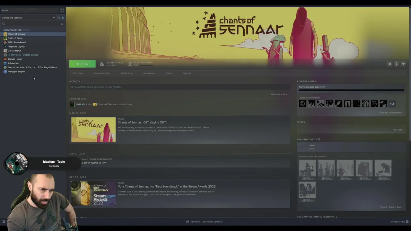Click the constellation network locked achievement
The width and height of the screenshot is (411, 231).
(x=374, y=104)
